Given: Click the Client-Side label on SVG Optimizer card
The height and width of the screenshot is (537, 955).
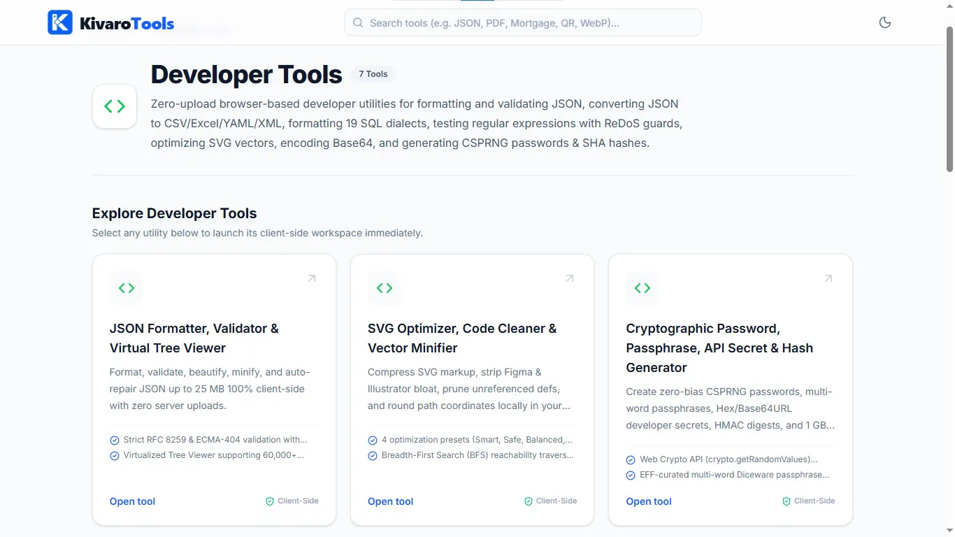Looking at the screenshot, I should [x=557, y=501].
